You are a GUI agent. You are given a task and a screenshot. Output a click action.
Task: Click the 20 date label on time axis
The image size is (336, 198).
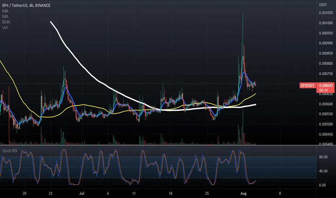coord(25,194)
